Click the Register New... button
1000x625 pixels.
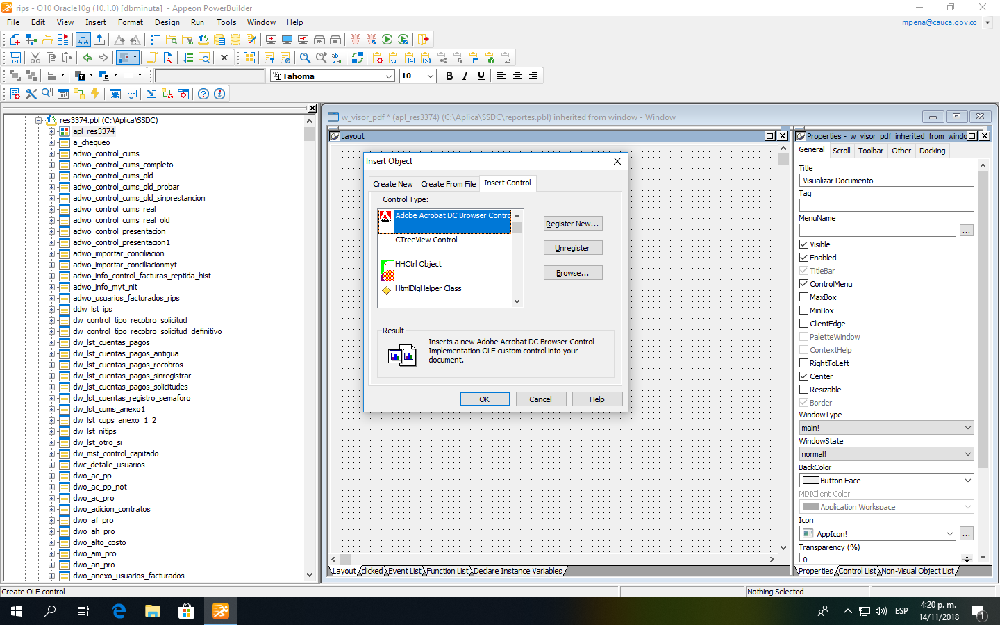pos(572,224)
